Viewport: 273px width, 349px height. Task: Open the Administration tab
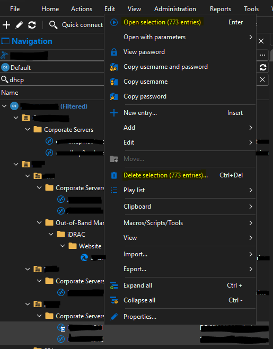tap(175, 9)
